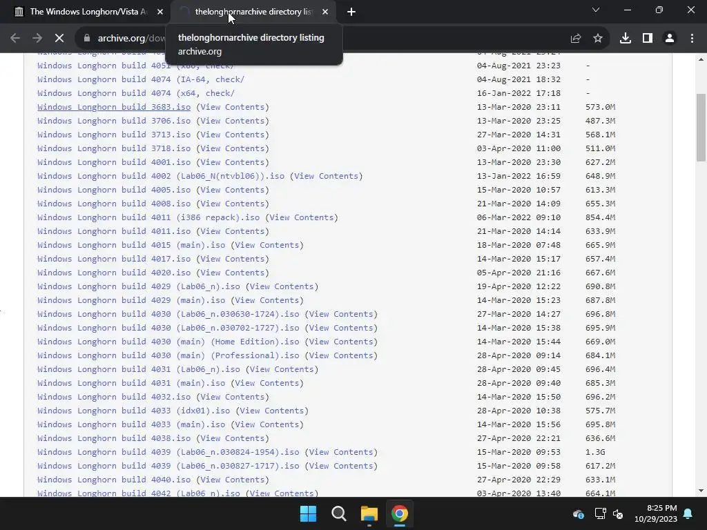
Task: Open Windows Longhorn build 4017.iso link
Action: pos(114,259)
